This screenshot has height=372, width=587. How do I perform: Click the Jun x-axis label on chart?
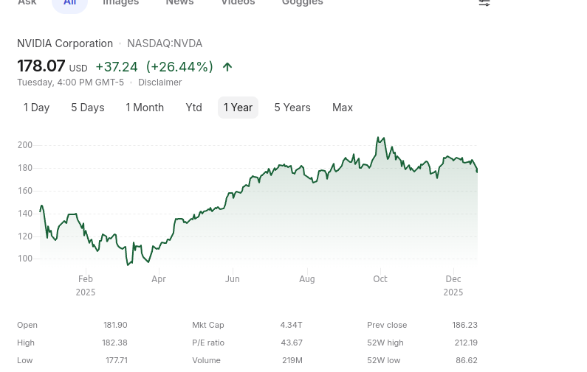233,279
